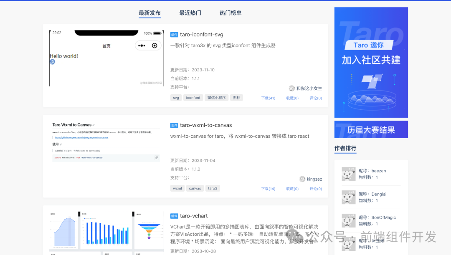Click the avatar of author SonOfMagic
The height and width of the screenshot is (255, 451).
(348, 220)
